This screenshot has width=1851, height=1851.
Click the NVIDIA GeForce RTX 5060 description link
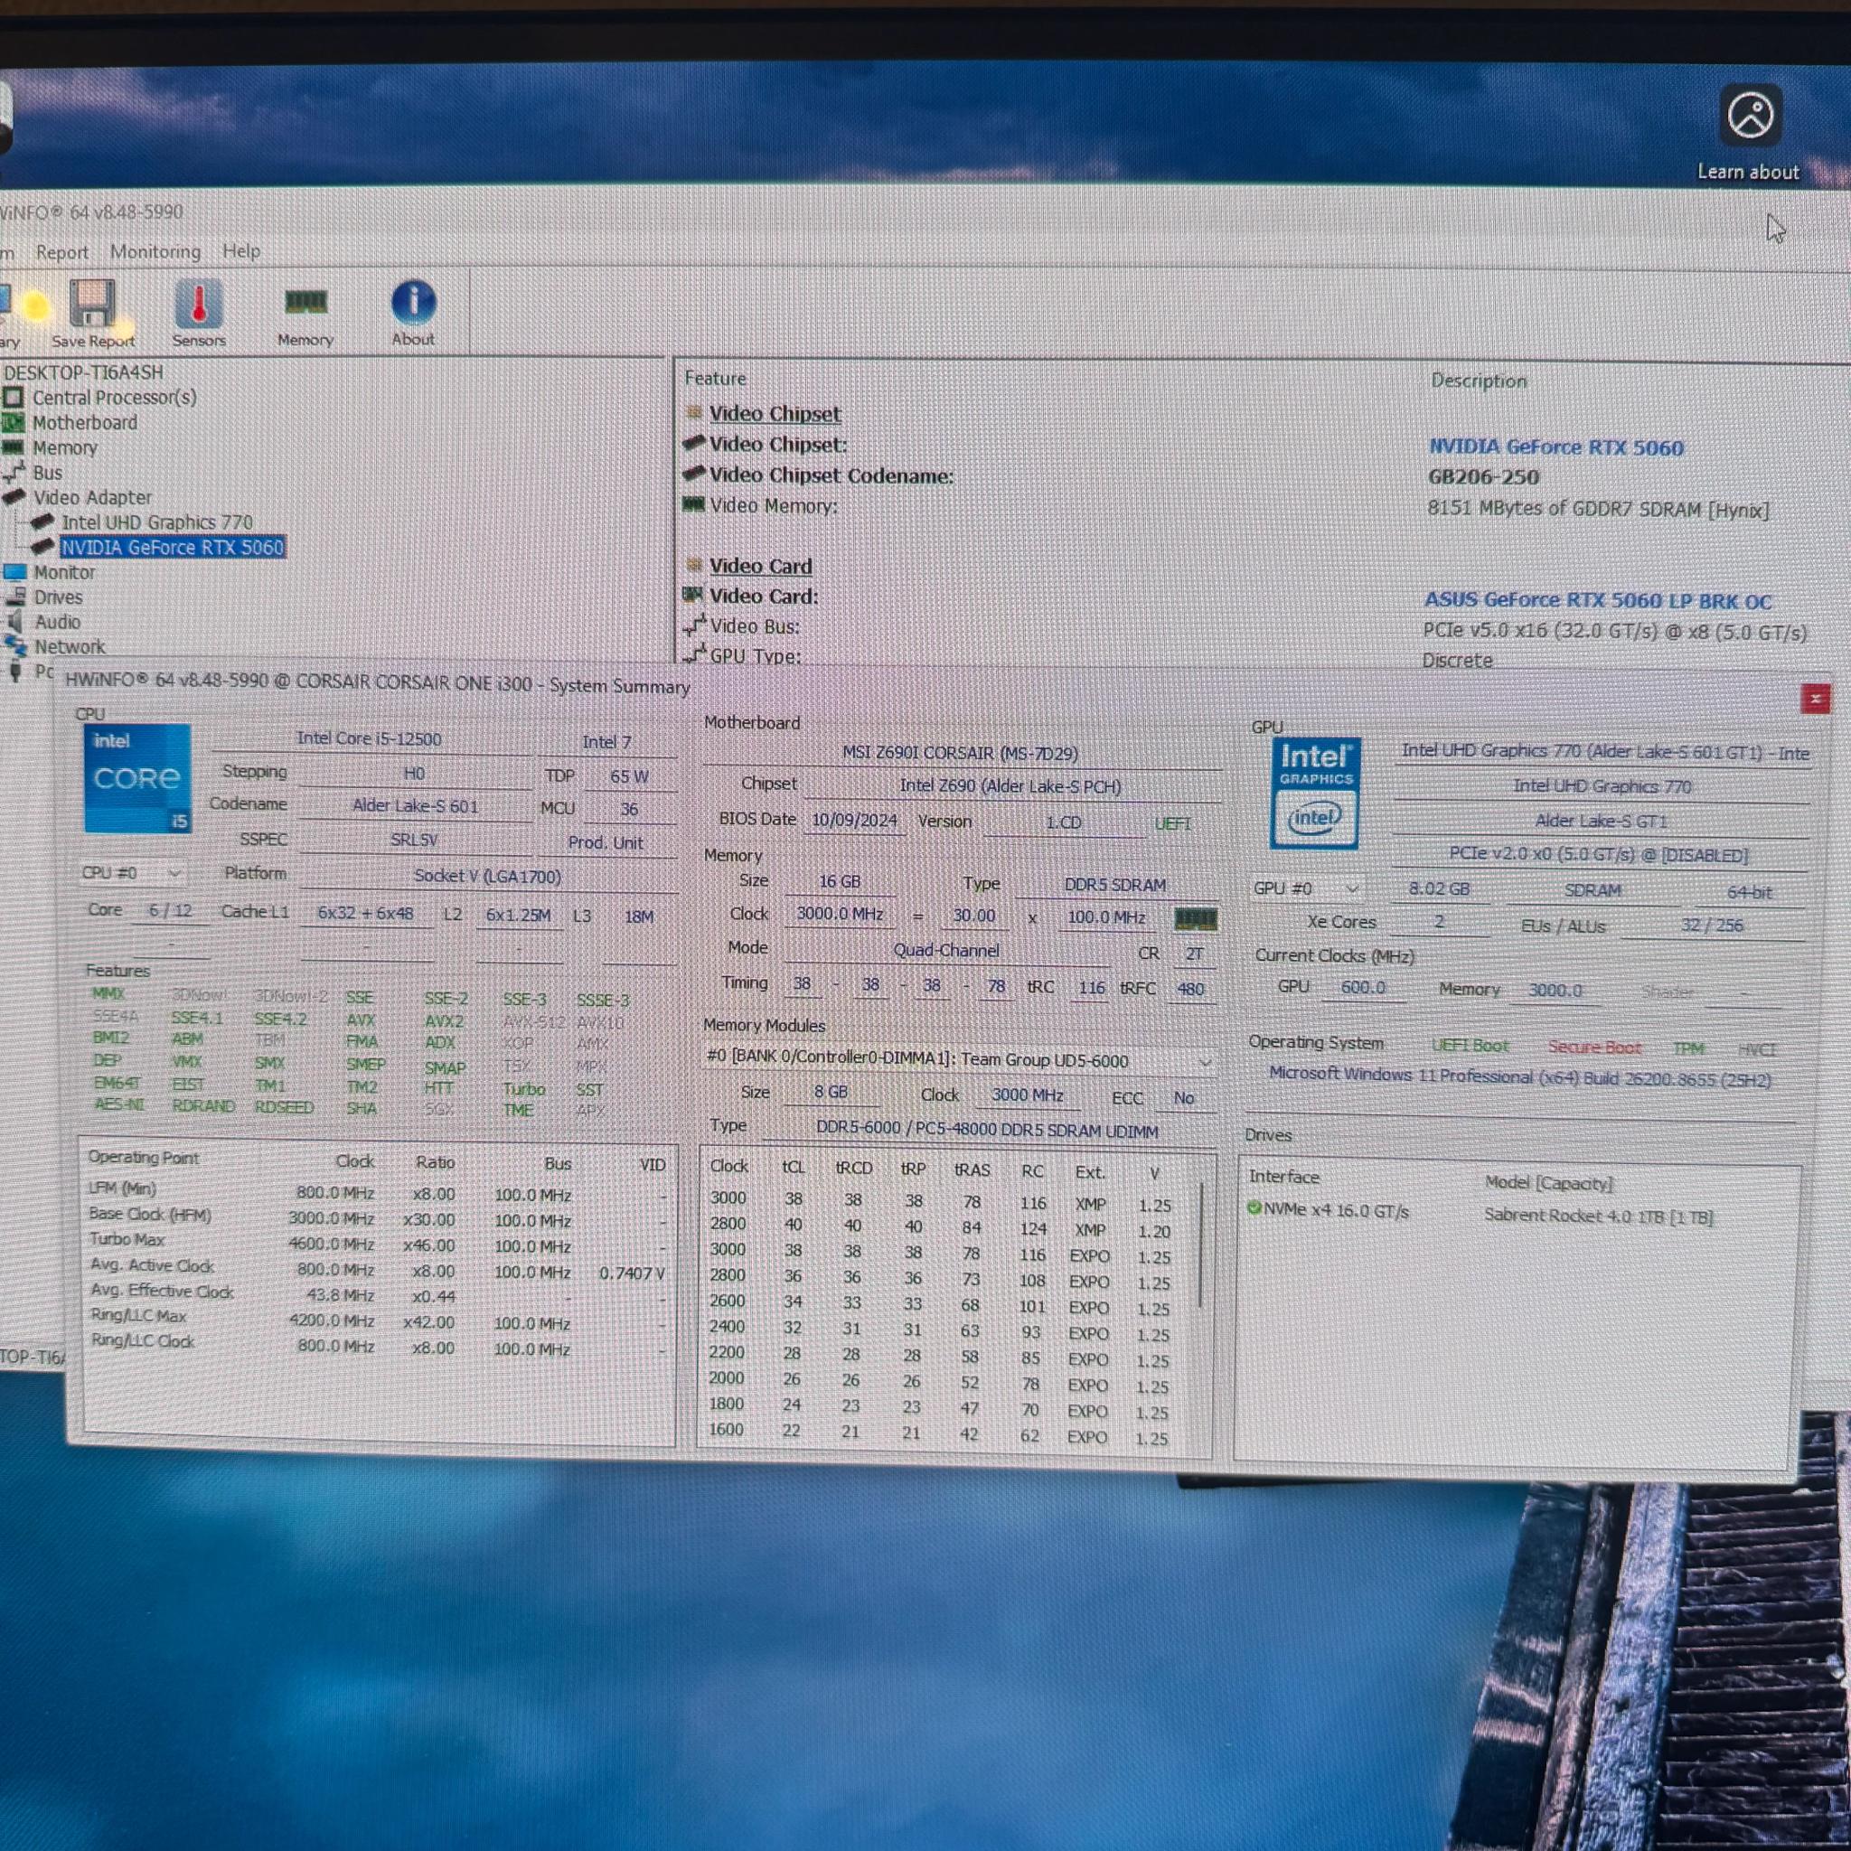[x=1556, y=447]
